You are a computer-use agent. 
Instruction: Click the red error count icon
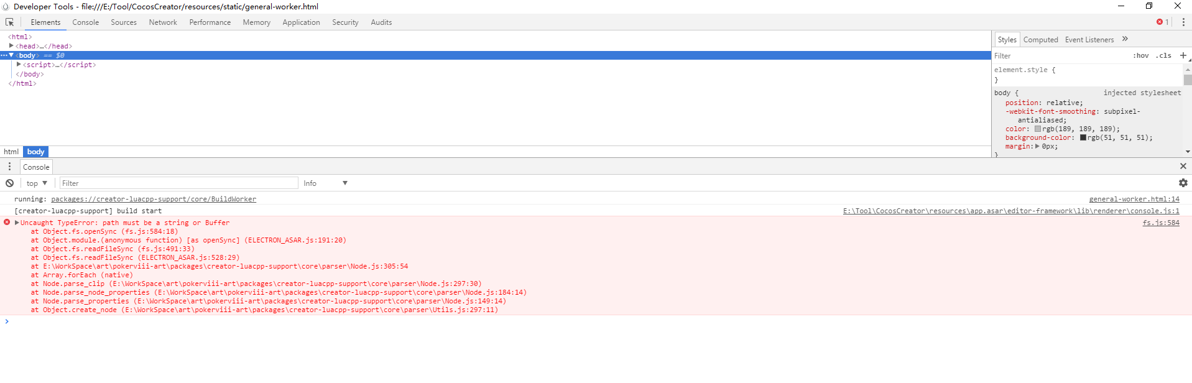pyautogui.click(x=1160, y=22)
